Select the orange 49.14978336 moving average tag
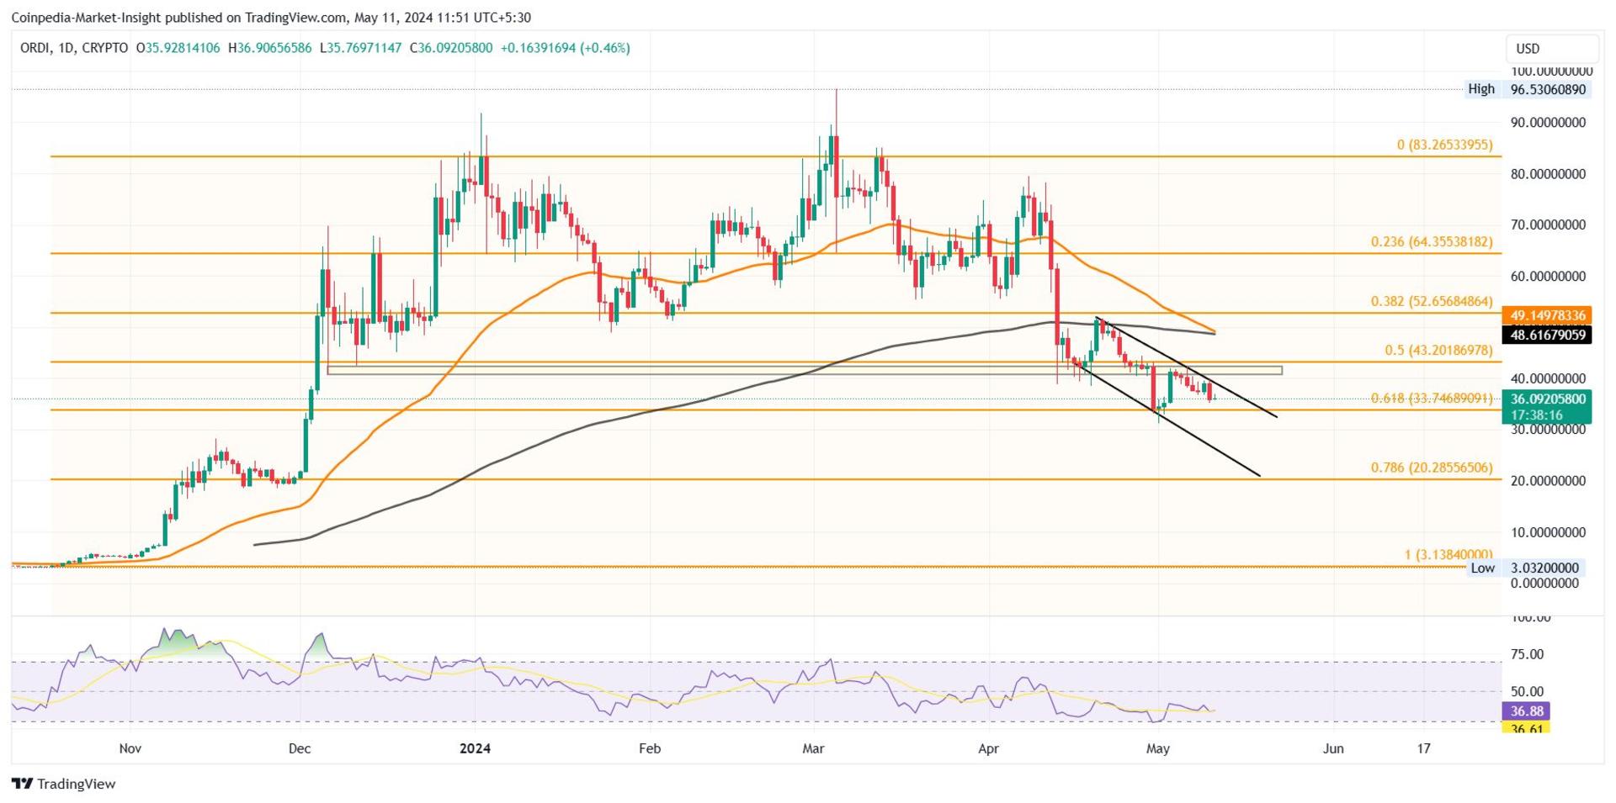Viewport: 1616px width, 803px height. 1547,315
